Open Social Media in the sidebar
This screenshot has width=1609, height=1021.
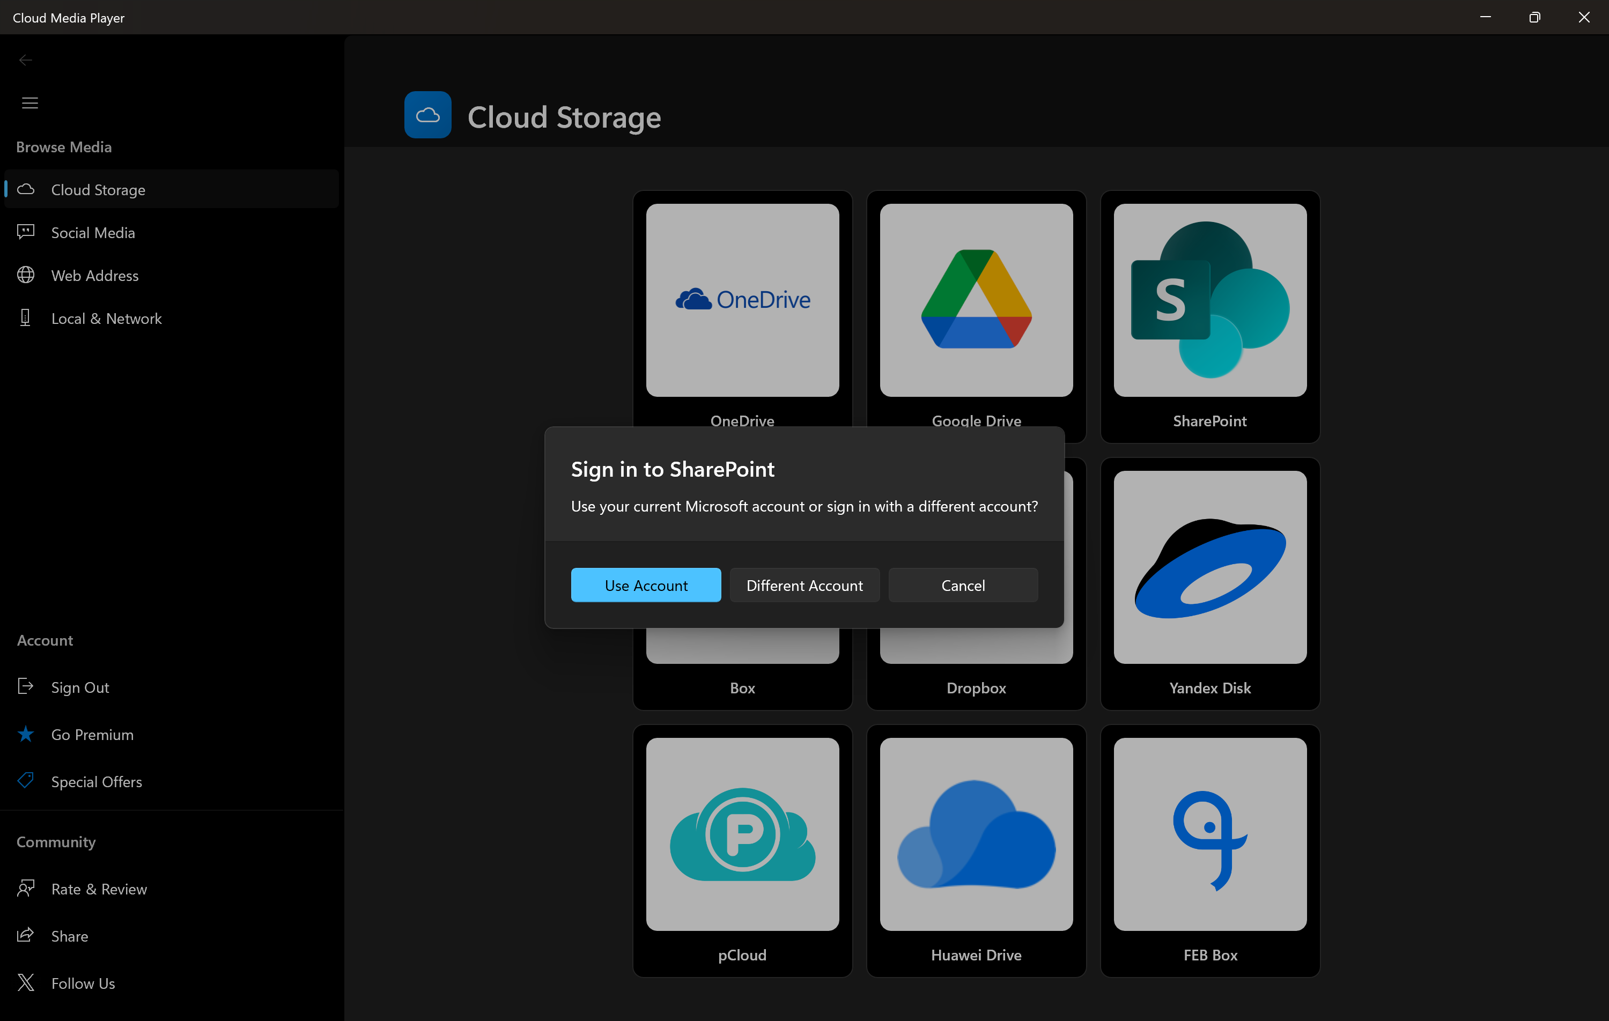[172, 232]
